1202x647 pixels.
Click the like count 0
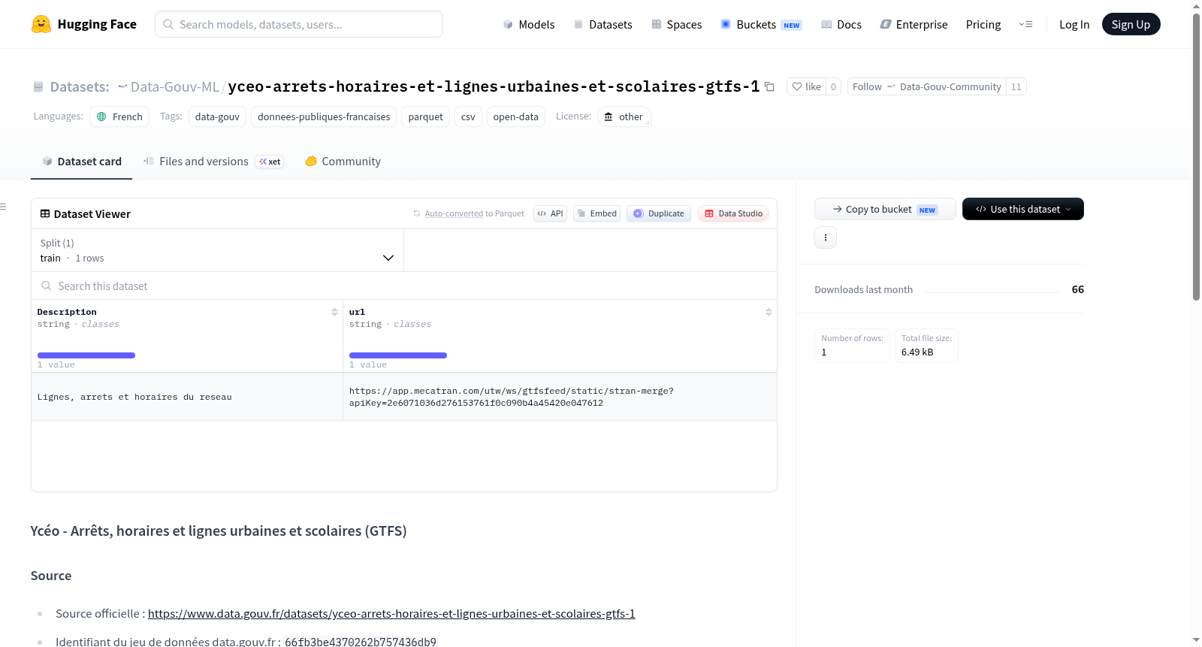(x=833, y=86)
